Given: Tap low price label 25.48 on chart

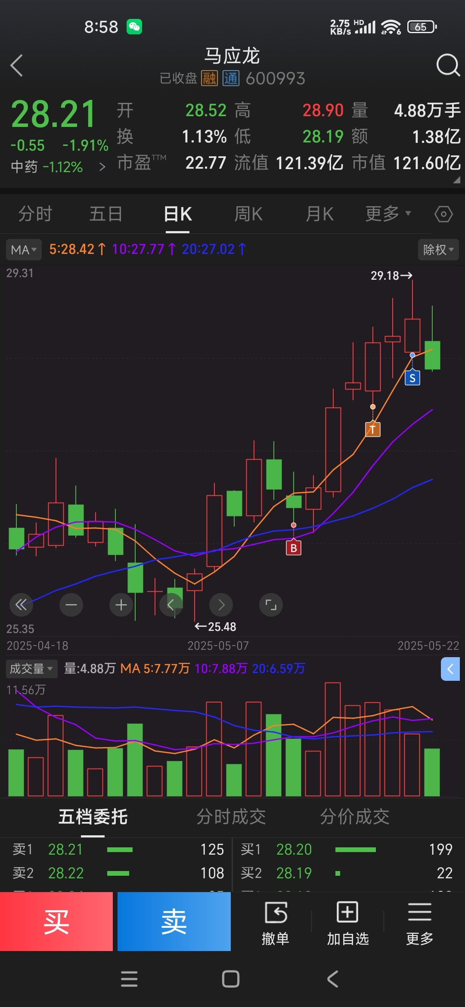Looking at the screenshot, I should [215, 627].
